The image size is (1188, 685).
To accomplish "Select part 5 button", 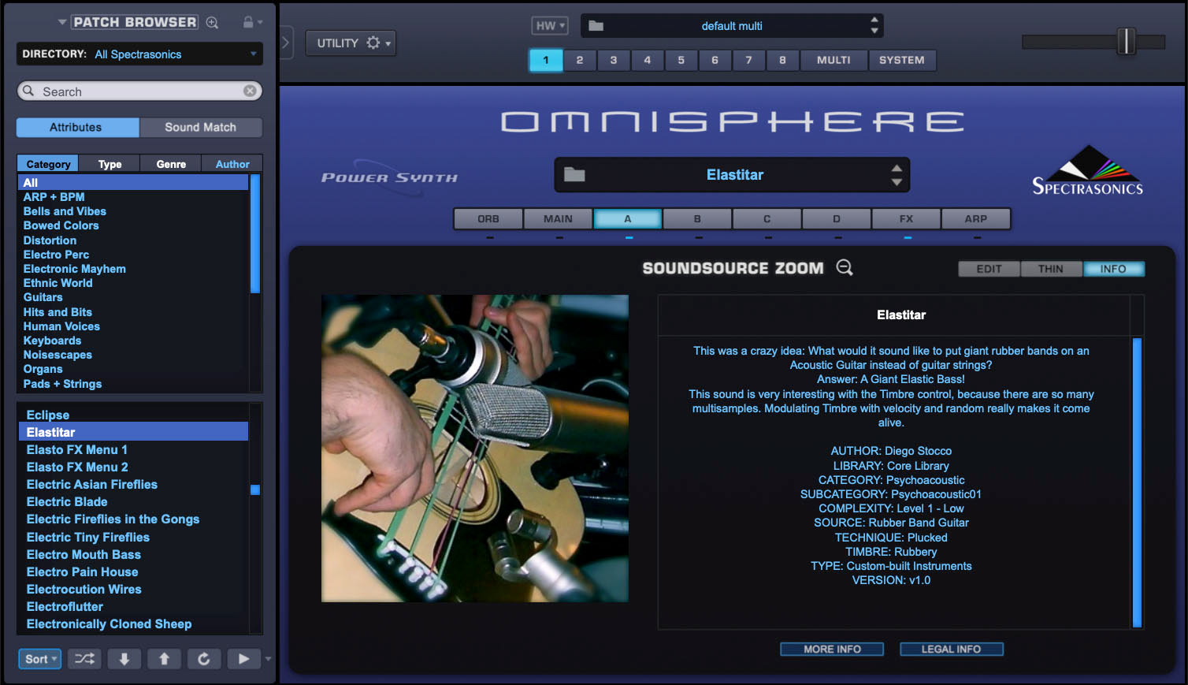I will pyautogui.click(x=681, y=60).
